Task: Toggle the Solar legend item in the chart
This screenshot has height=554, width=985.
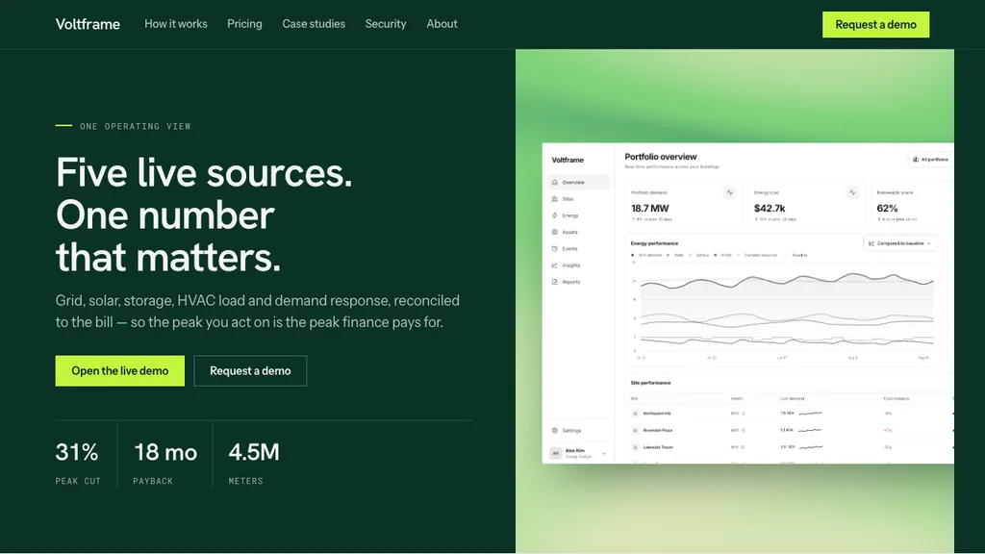Action: pyautogui.click(x=675, y=255)
